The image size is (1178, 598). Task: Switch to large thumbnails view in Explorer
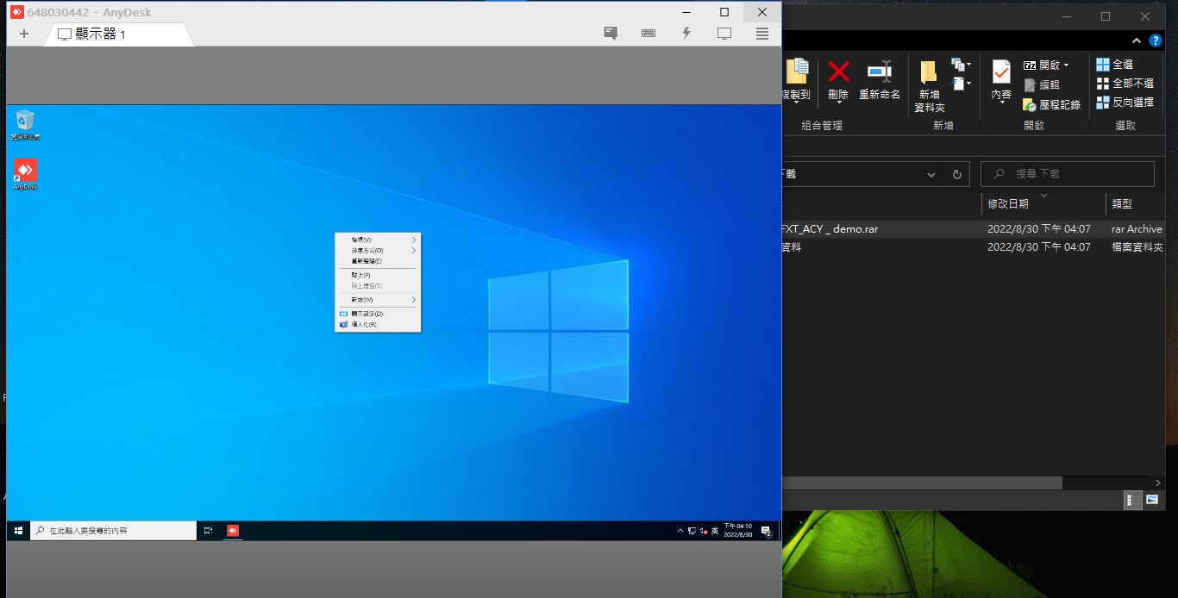point(1151,500)
